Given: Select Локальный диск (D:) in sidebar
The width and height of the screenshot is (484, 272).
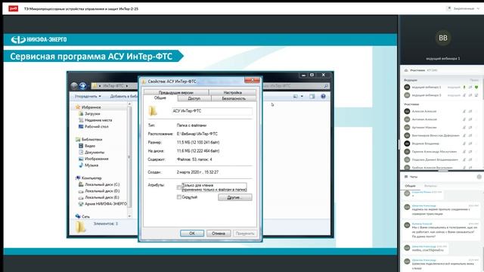Looking at the screenshot, I should (x=99, y=191).
